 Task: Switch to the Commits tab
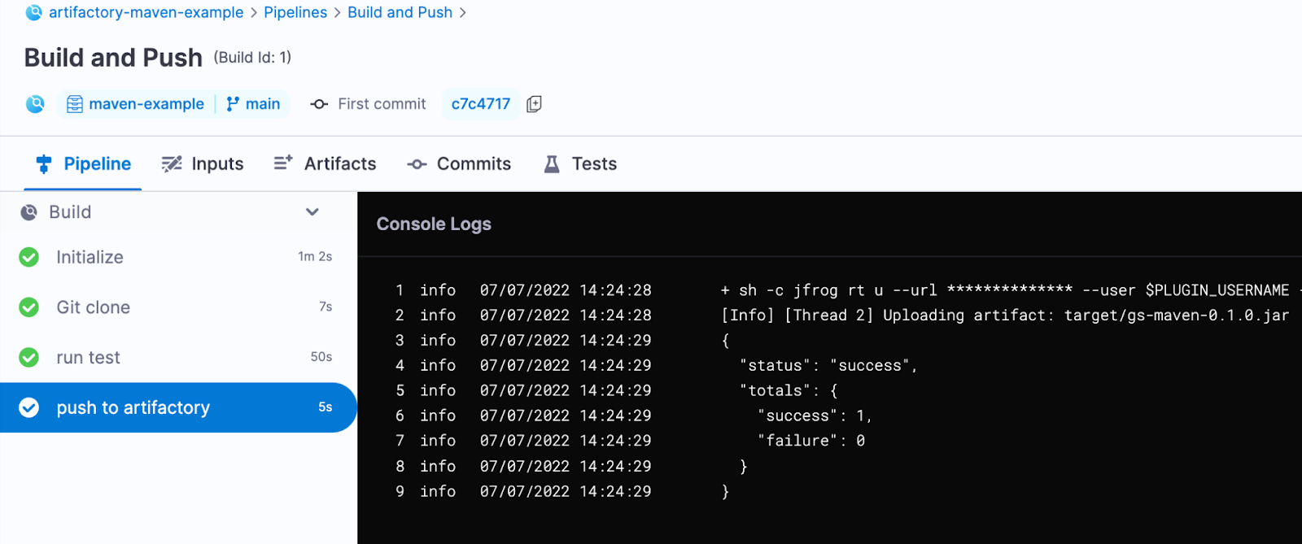pos(459,164)
